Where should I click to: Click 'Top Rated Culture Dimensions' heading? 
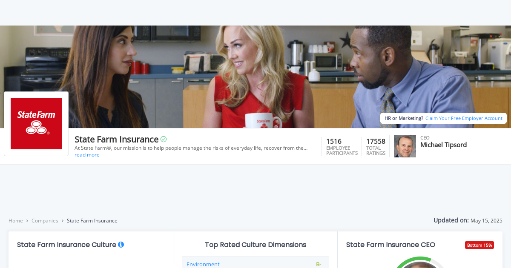tap(255, 245)
